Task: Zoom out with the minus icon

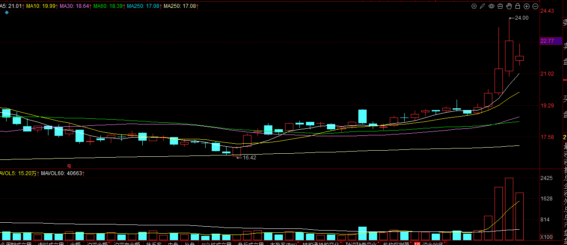Action: click(x=535, y=6)
